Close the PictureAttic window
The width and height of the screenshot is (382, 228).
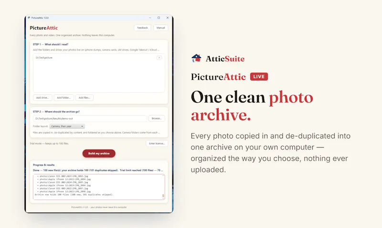pyautogui.click(x=168, y=18)
